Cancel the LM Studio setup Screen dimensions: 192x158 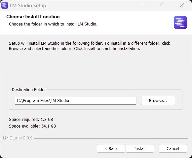tap(173, 148)
